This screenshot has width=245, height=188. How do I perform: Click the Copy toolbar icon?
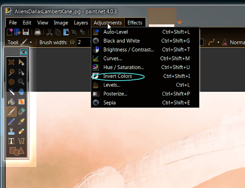(58, 32)
